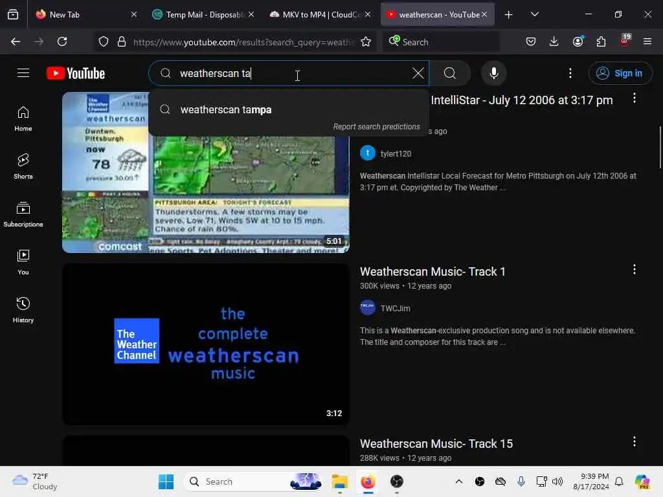
Task: Open a new browser tab
Action: coord(509,15)
